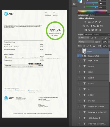
Task: Add a Posterize adjustment
Action: [x=89, y=30]
